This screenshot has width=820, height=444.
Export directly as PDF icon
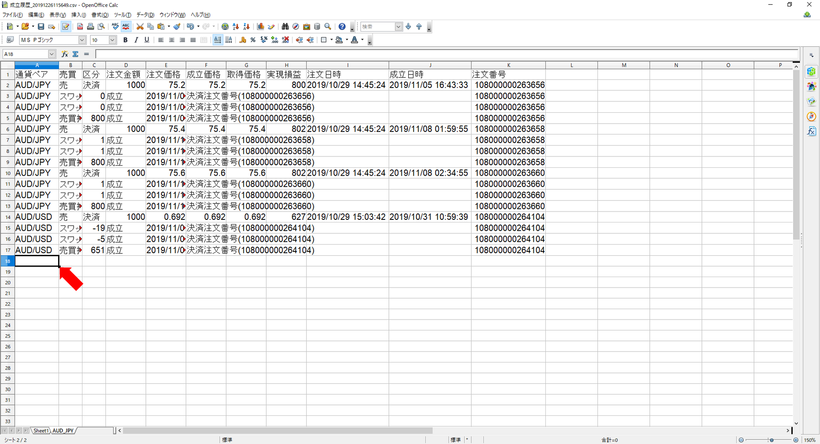pyautogui.click(x=80, y=27)
